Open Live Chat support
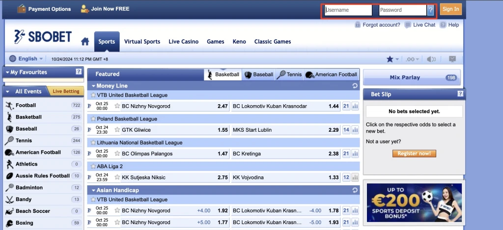503x230 pixels. pos(420,25)
